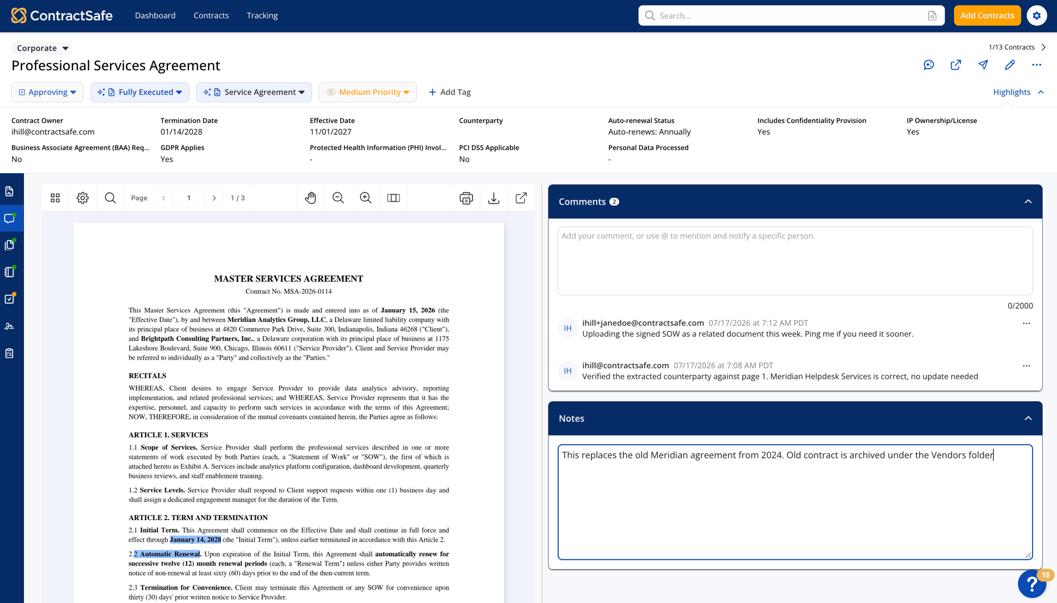Click the ihill@contractsafe.com contract owner value
This screenshot has height=603, width=1057.
pos(53,132)
